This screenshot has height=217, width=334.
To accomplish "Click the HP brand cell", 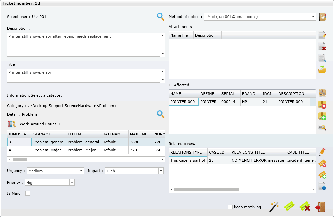I will click(x=251, y=102).
